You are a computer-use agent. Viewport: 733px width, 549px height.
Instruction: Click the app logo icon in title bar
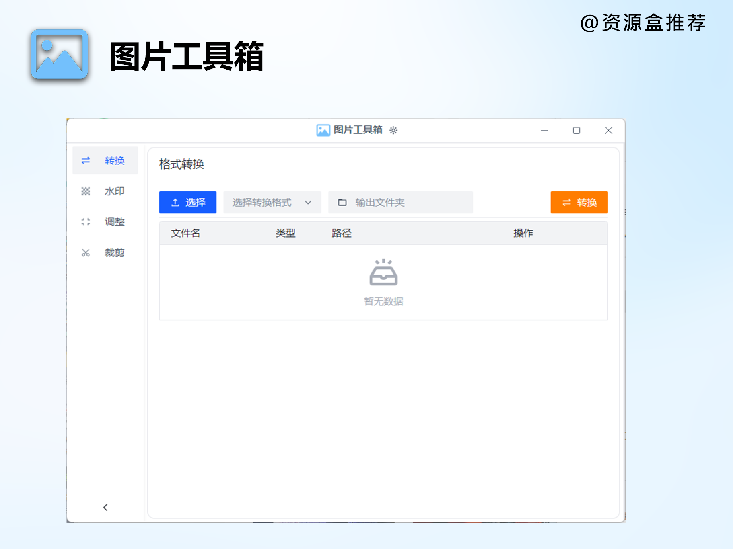coord(323,130)
